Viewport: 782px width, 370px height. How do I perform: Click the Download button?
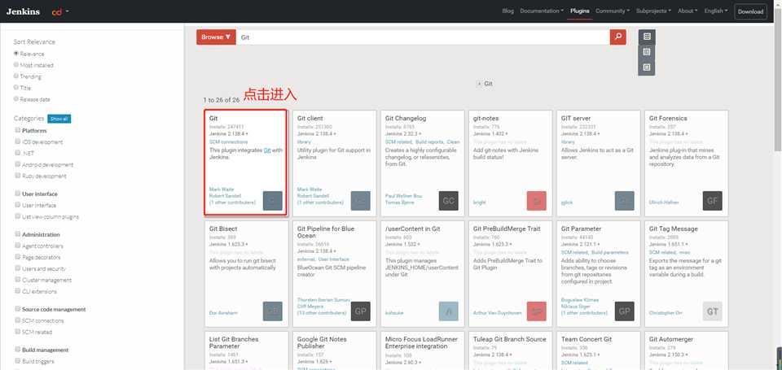(750, 11)
